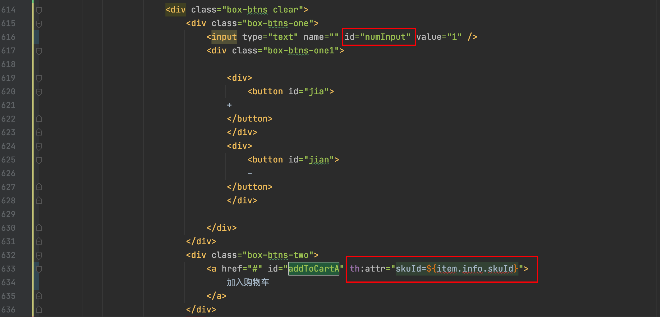Click the button id="jian" tag
This screenshot has width=660, height=317.
(293, 160)
